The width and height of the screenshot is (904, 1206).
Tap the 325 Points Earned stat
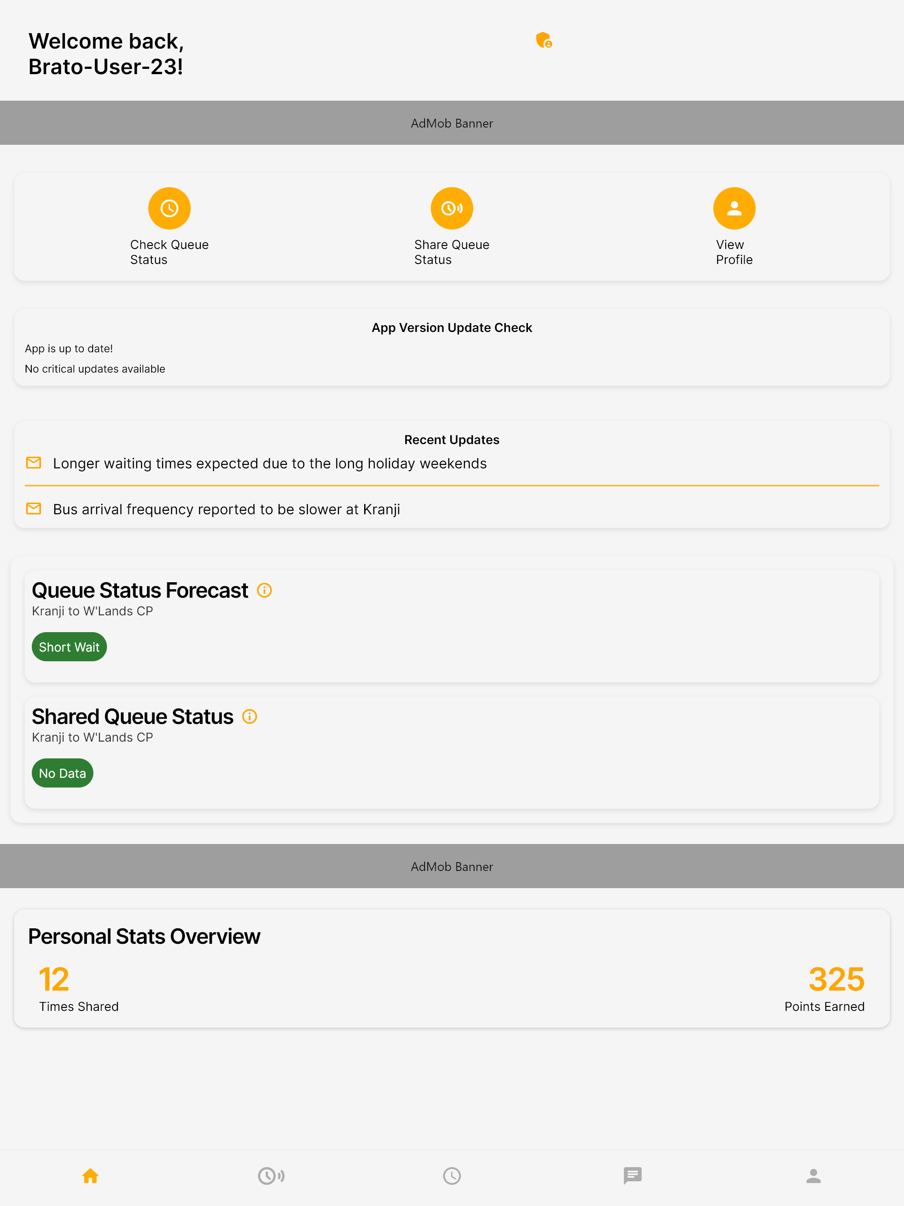(x=825, y=988)
